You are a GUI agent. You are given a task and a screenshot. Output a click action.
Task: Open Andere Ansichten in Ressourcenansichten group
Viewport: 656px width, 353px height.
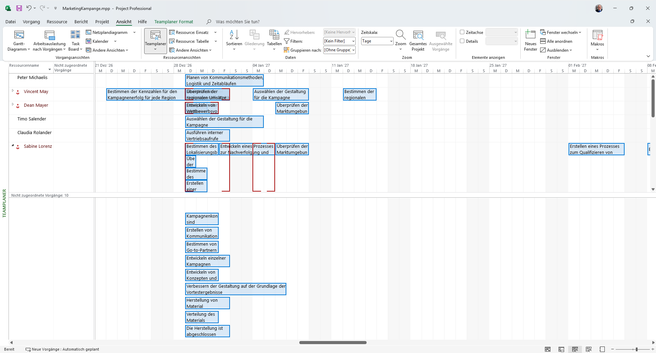click(x=190, y=50)
